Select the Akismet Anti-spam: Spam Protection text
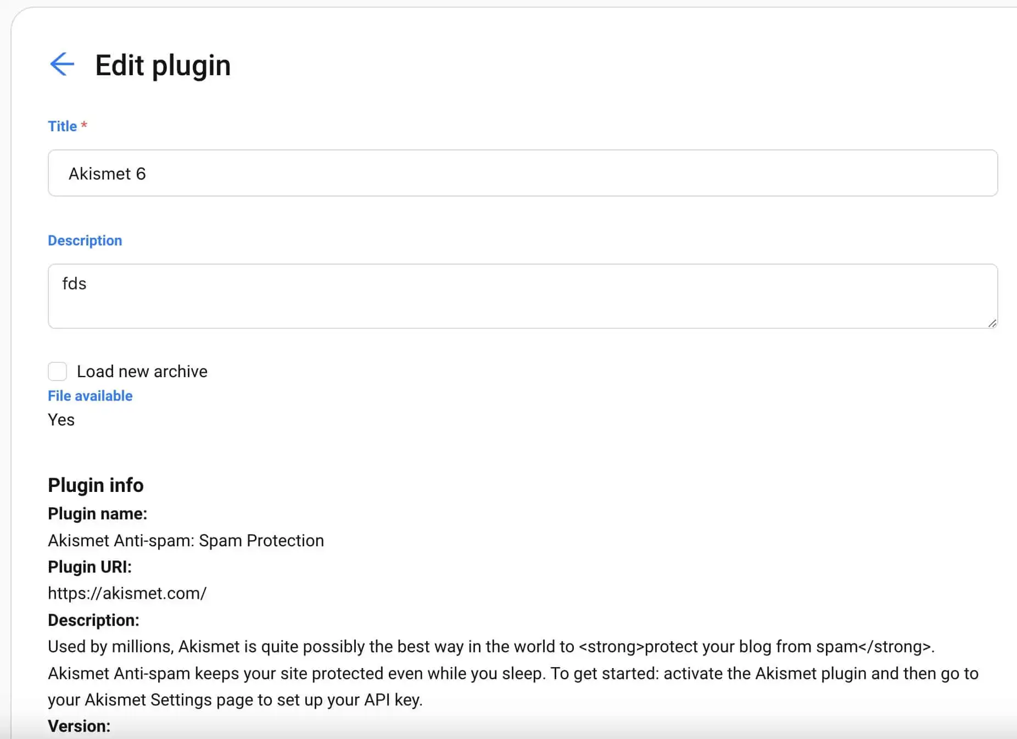 (x=186, y=540)
